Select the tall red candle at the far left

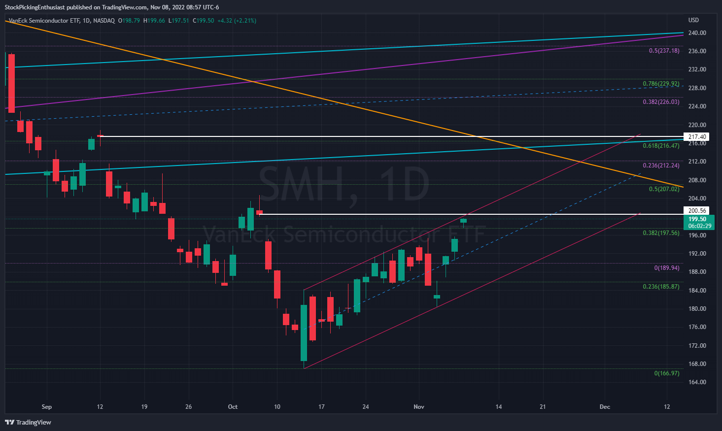click(11, 83)
